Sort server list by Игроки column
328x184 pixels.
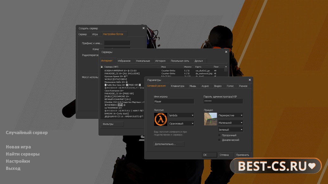[189, 67]
